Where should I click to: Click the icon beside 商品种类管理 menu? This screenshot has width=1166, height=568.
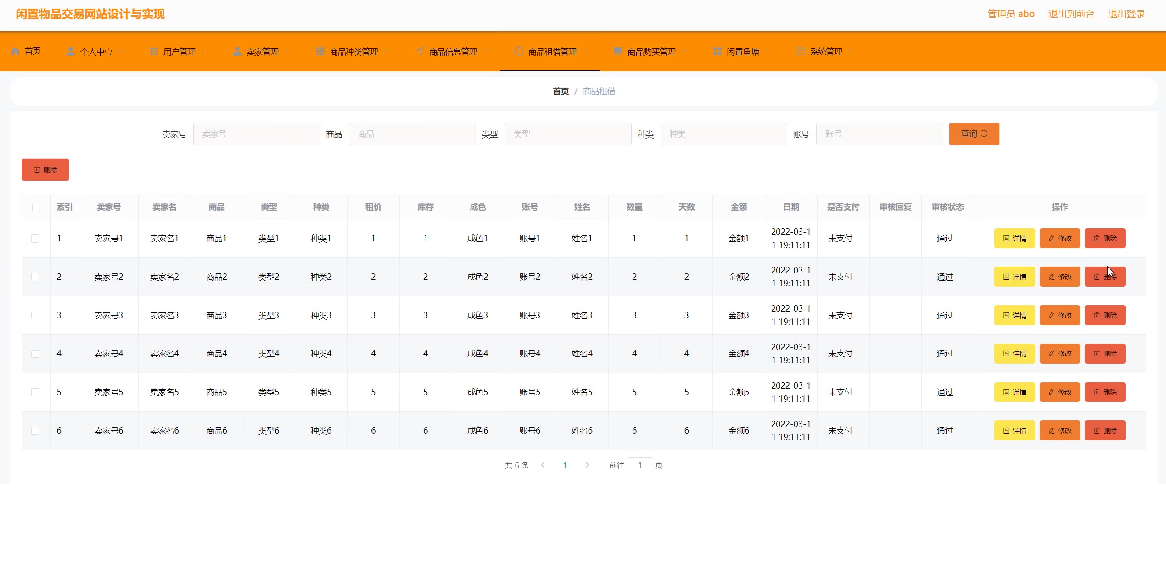pos(320,51)
